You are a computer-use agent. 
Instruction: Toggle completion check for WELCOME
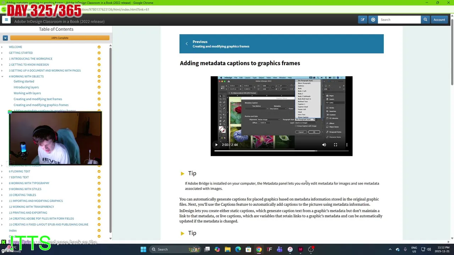[99, 47]
